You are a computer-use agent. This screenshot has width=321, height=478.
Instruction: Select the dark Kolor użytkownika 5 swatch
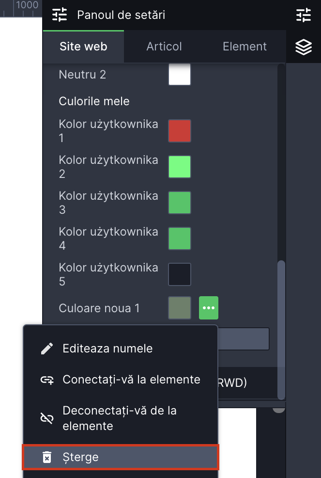tap(180, 274)
